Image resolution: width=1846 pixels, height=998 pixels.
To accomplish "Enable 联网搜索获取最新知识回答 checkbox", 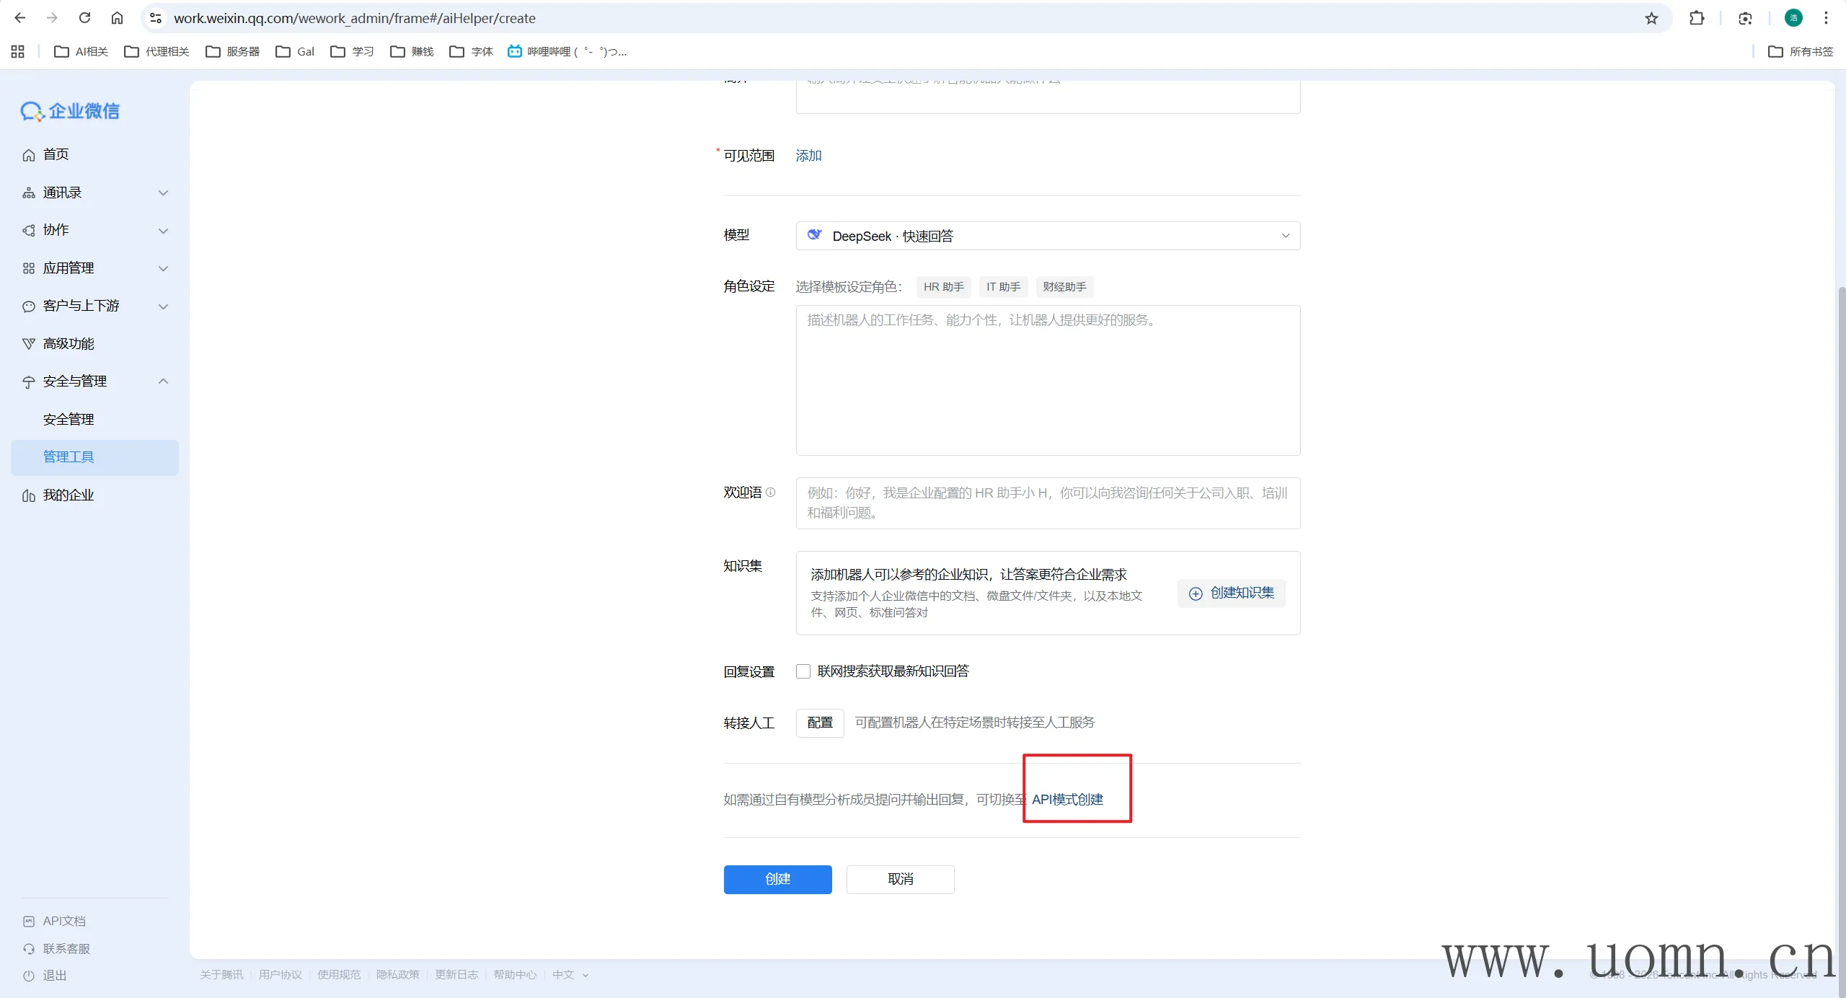I will (x=803, y=671).
